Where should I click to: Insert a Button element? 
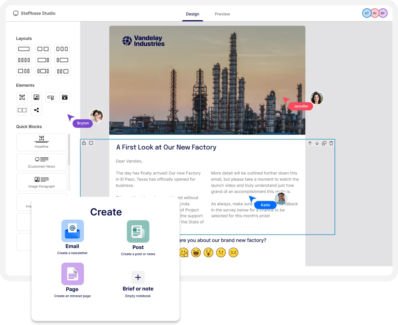click(50, 97)
